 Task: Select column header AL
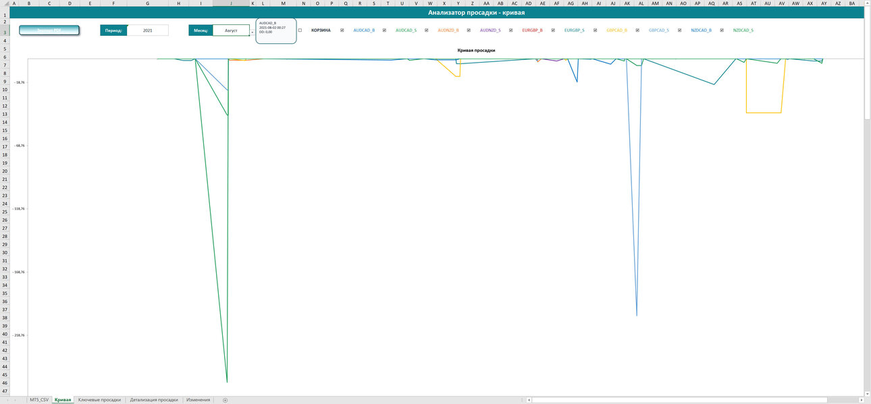[x=641, y=3]
